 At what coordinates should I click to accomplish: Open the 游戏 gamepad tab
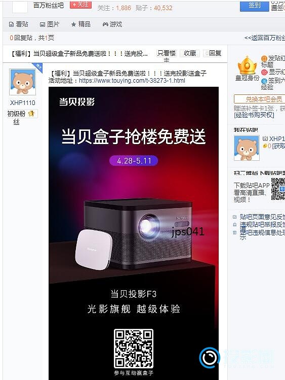click(x=112, y=24)
